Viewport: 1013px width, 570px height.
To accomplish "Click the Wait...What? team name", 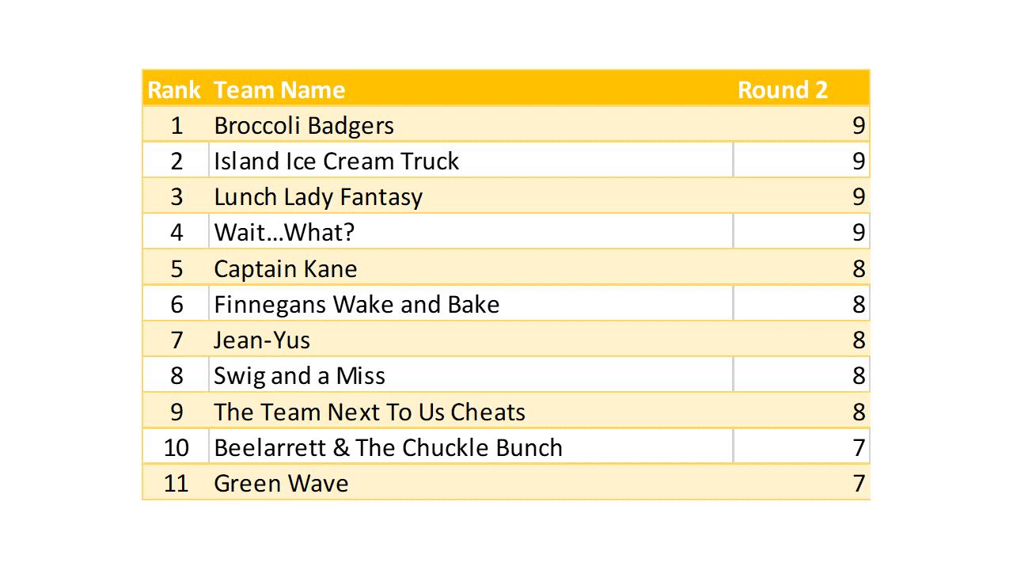I will coord(284,233).
